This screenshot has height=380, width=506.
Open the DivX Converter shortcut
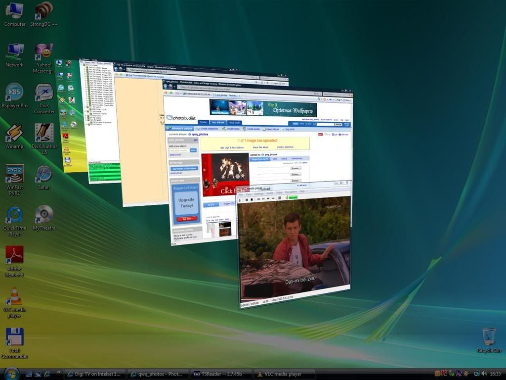44,92
